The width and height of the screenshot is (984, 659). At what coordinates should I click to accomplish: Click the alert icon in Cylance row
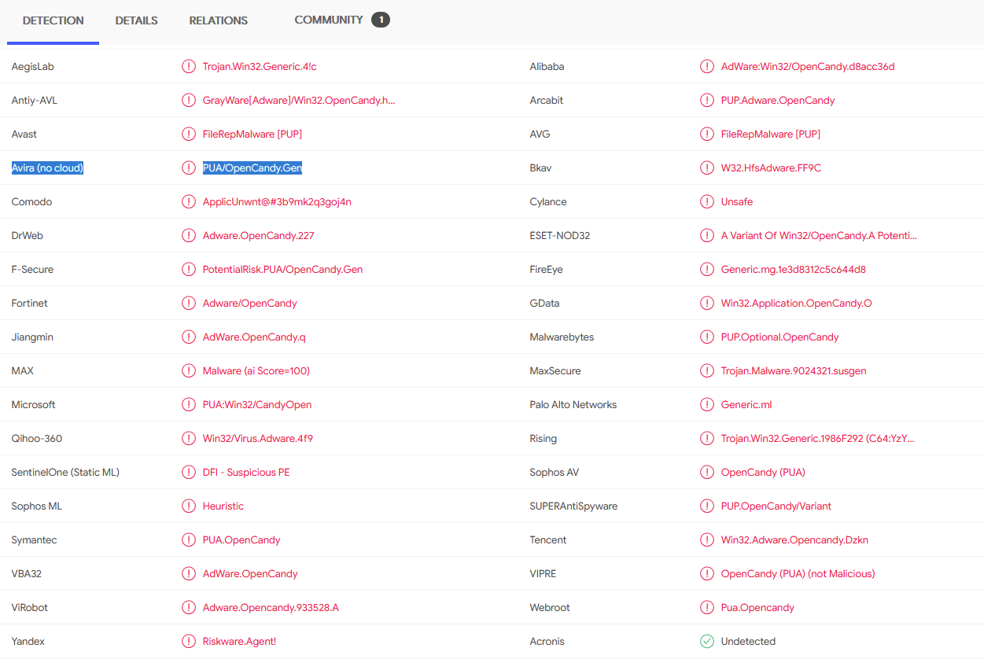coord(707,202)
